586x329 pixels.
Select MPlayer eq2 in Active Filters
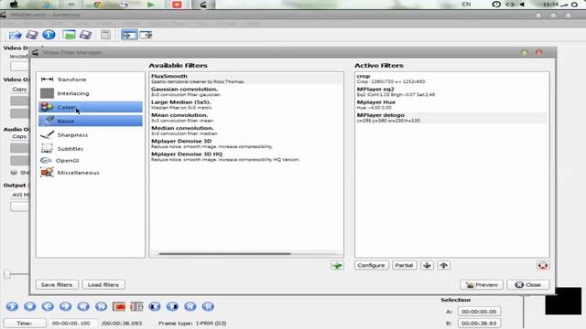[x=451, y=91]
